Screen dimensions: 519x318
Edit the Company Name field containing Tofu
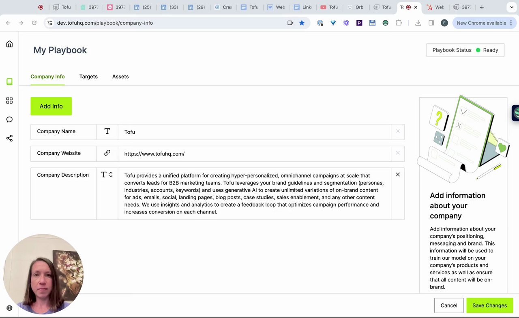point(255,132)
